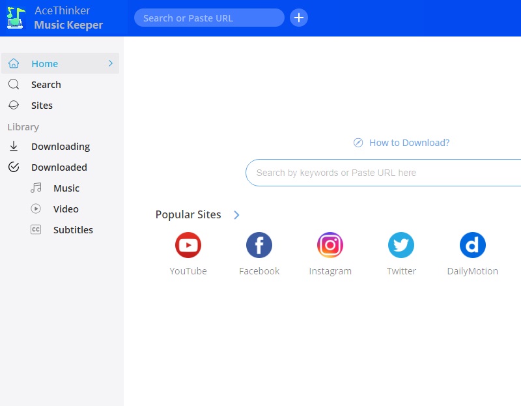Open the DailyMotion site icon

click(x=473, y=245)
